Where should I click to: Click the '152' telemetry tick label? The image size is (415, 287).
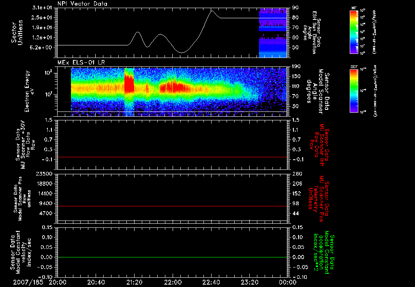(x=296, y=193)
